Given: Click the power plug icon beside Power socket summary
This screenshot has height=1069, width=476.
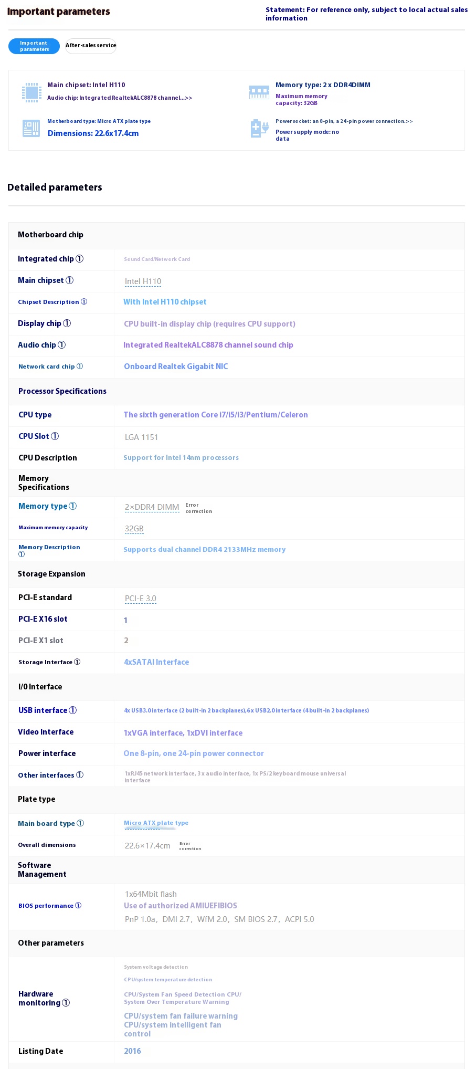Looking at the screenshot, I should (x=260, y=129).
